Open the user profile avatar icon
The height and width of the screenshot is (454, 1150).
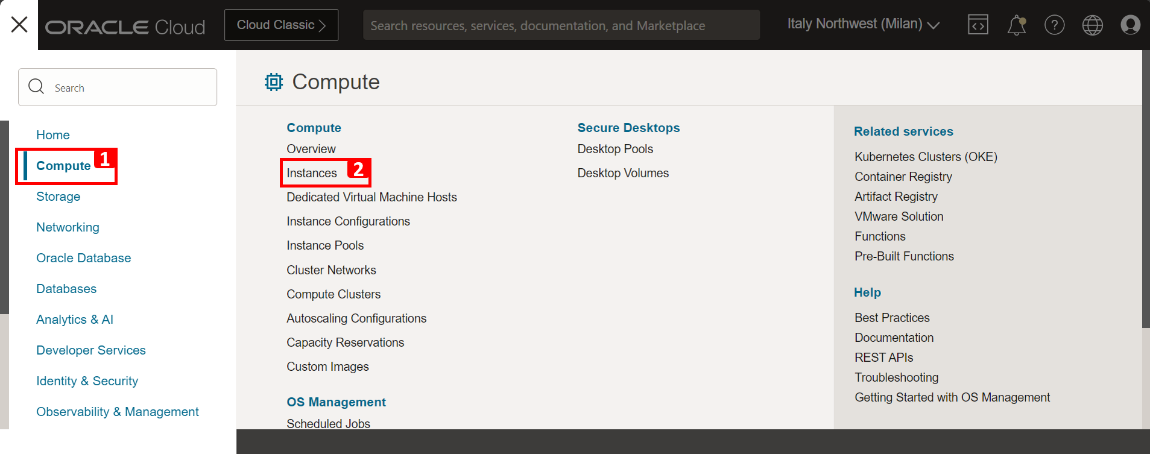click(x=1130, y=25)
